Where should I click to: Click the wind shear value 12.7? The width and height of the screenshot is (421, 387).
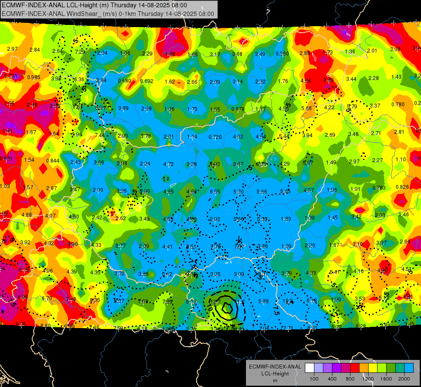pos(216,302)
